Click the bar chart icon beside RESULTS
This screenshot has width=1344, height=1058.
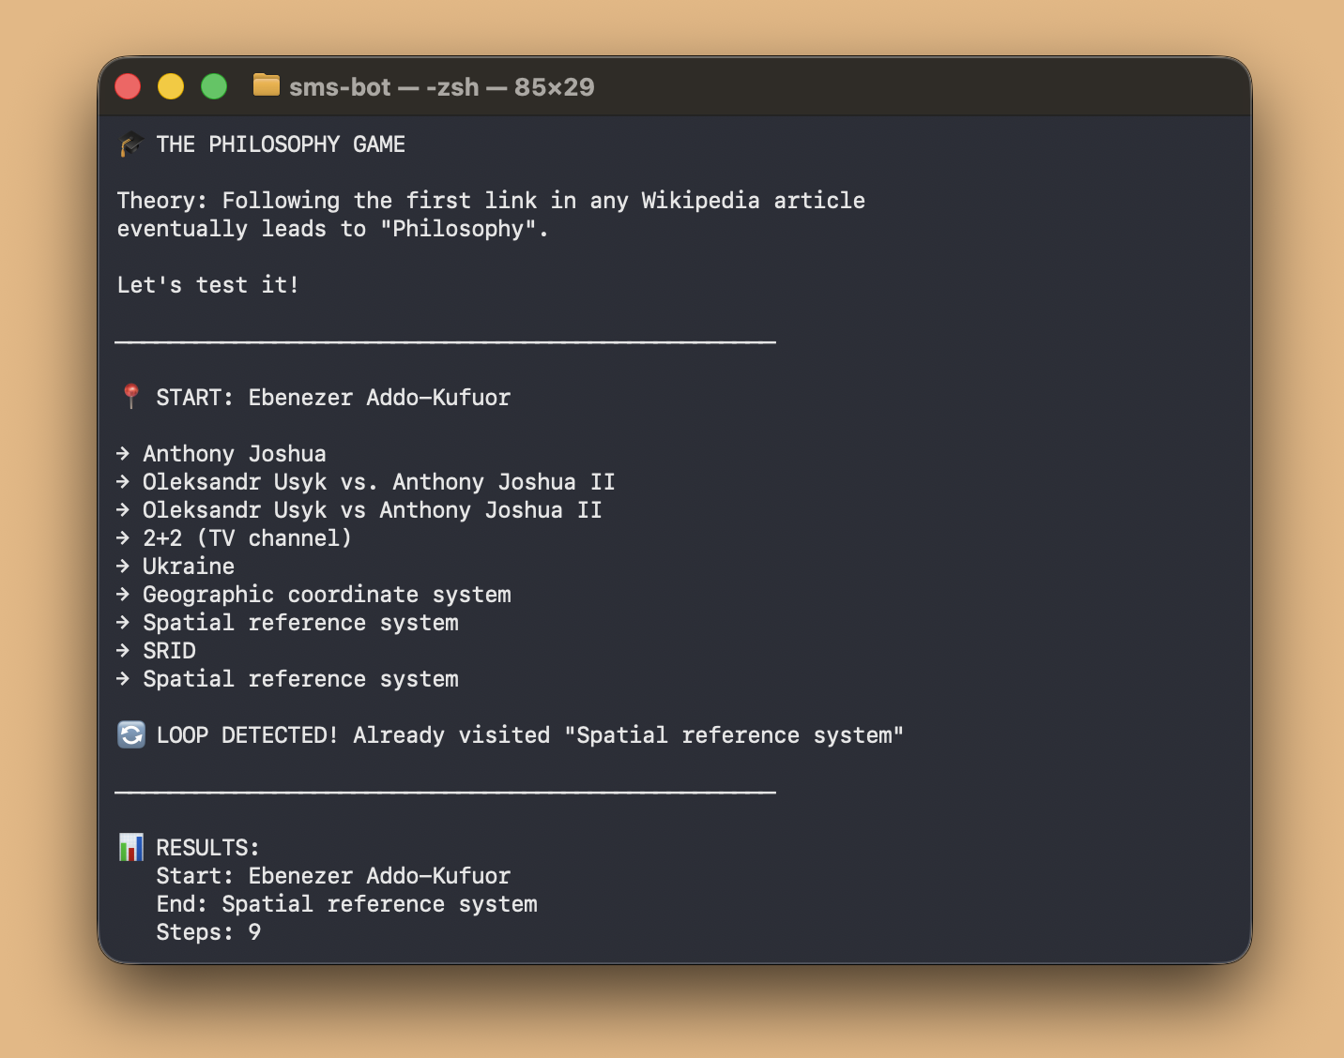131,847
